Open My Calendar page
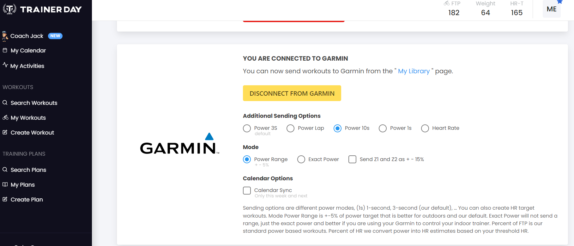The height and width of the screenshot is (246, 574). coord(28,51)
